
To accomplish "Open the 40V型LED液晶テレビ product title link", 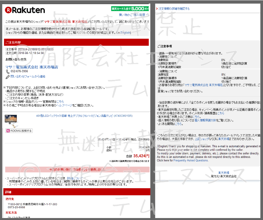I will 85,116.
